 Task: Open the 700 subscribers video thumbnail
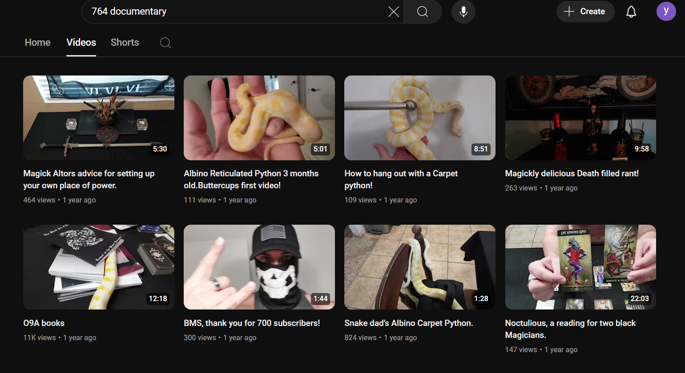point(259,267)
